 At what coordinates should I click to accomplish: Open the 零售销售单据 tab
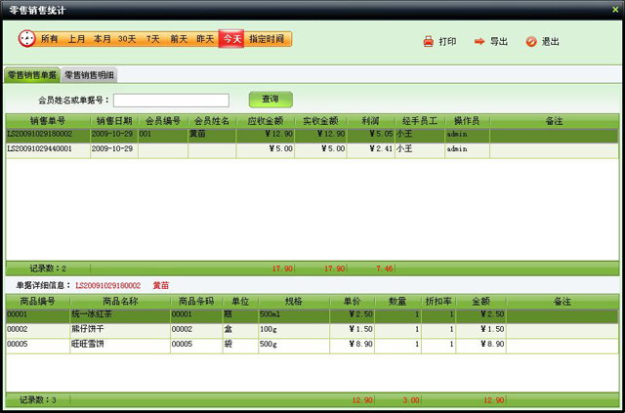coord(31,75)
